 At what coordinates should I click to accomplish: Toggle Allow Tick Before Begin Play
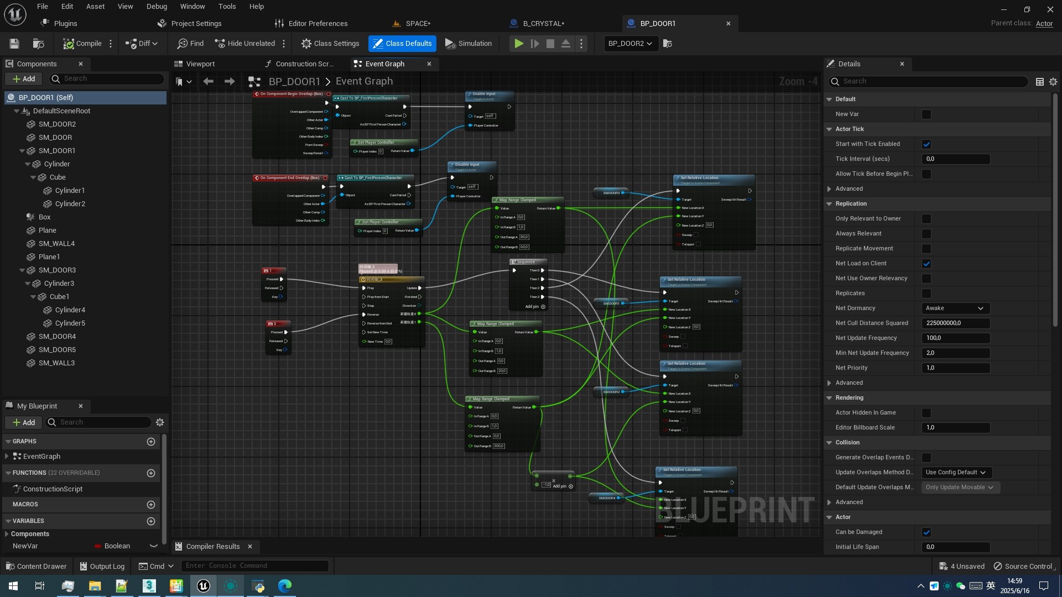[x=926, y=174]
